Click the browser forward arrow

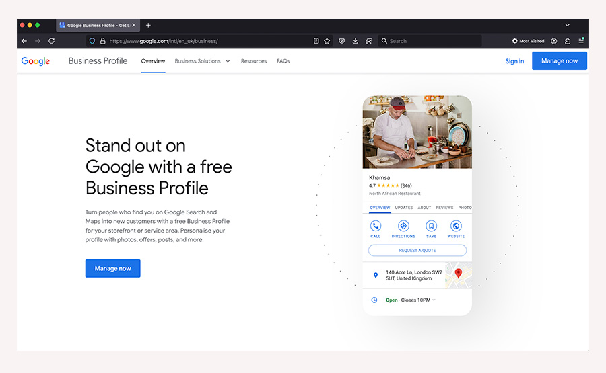point(38,41)
